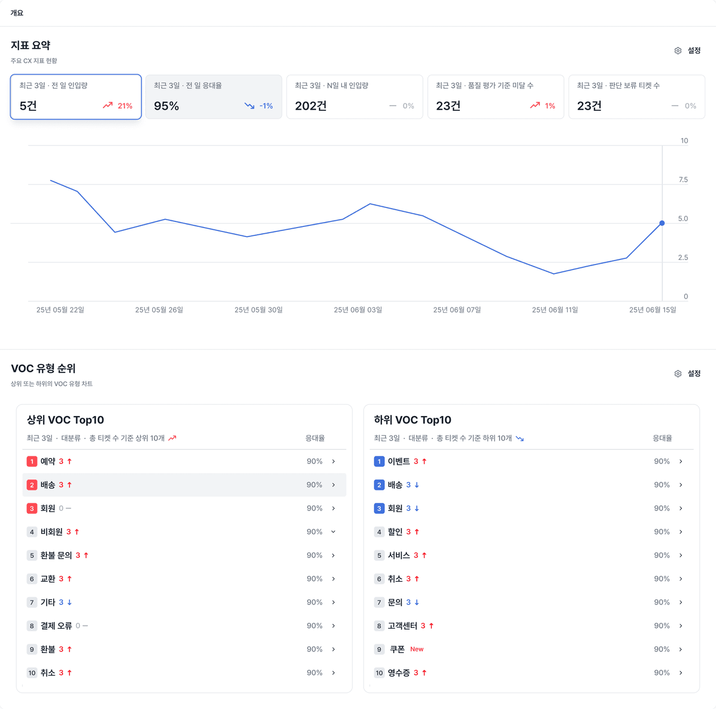Click the 환불 문의 label
Viewport: 716px width, 709px height.
point(56,555)
